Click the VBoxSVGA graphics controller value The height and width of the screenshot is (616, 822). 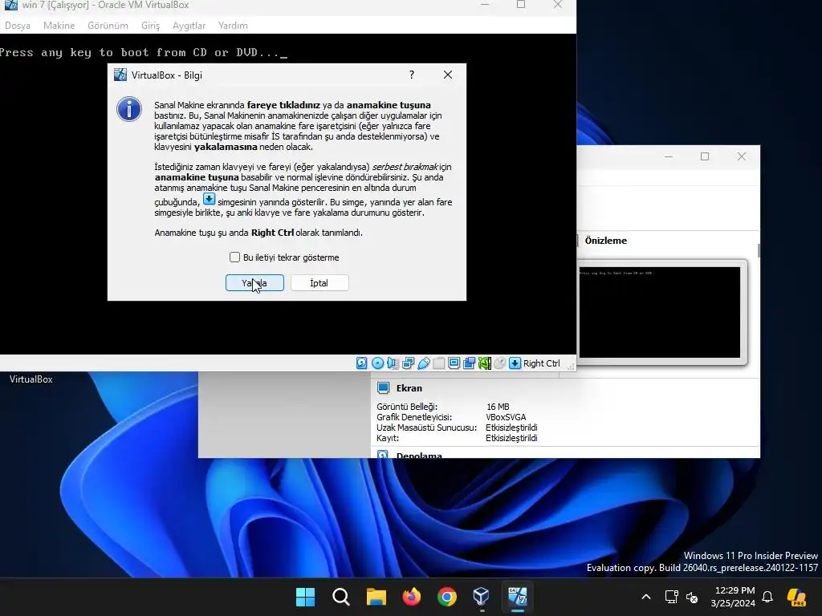point(506,417)
